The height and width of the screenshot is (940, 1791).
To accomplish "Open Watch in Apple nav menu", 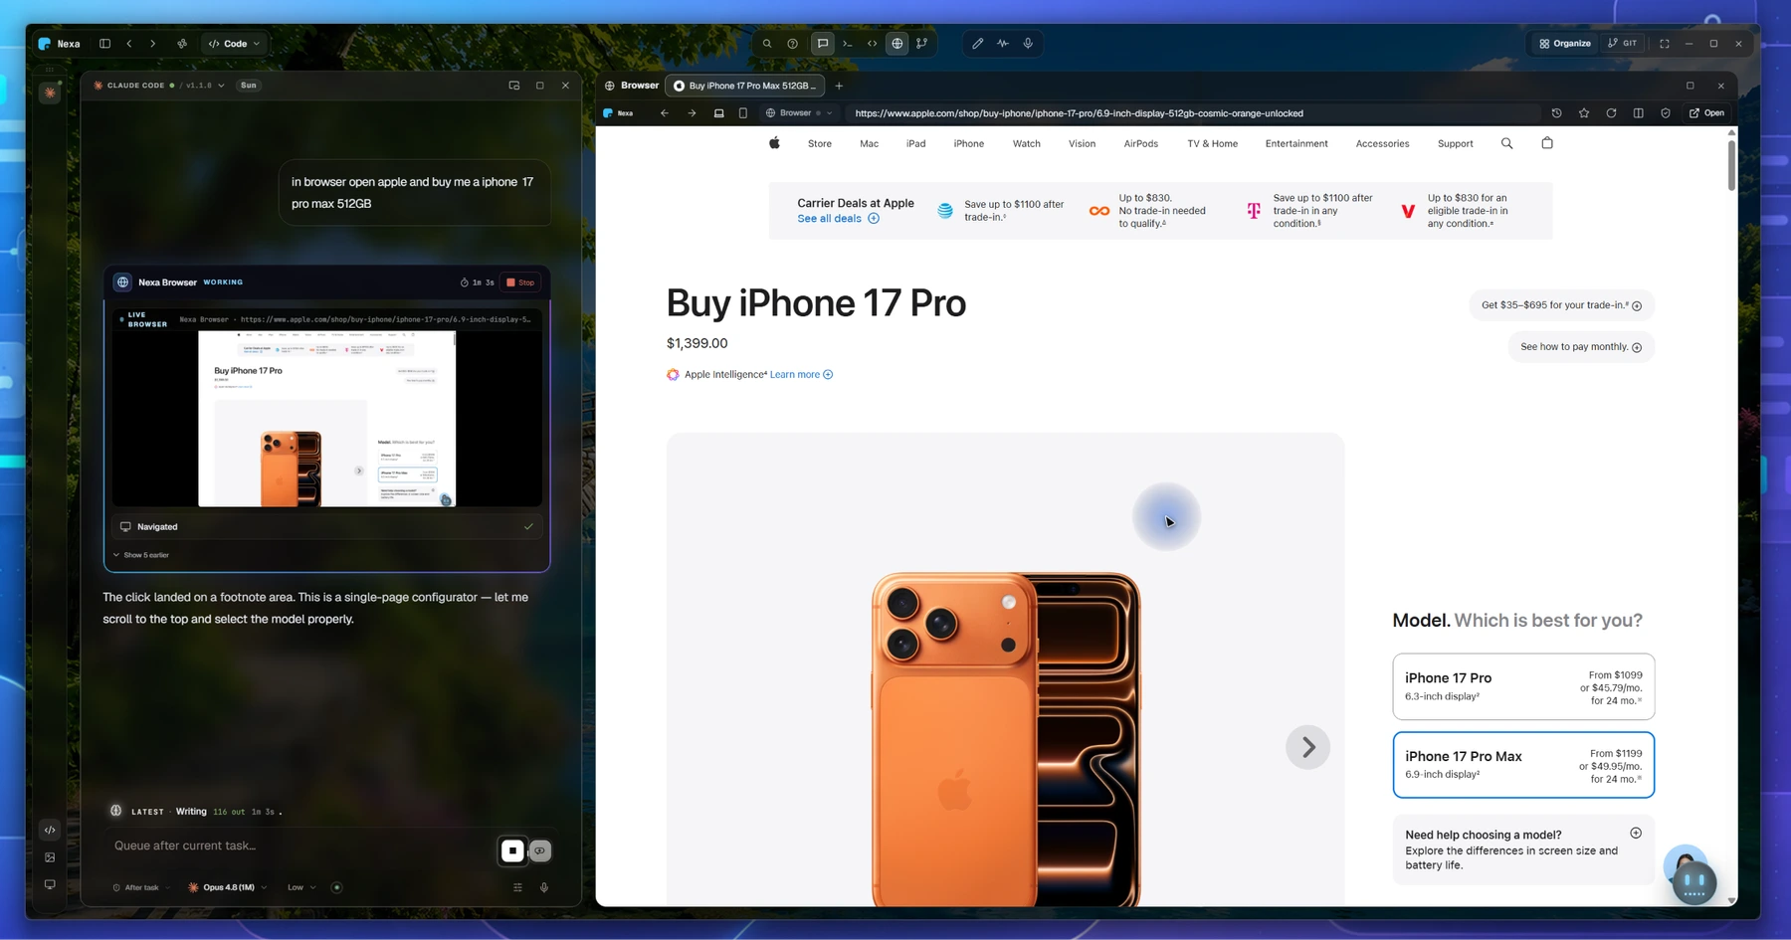I will [x=1027, y=144].
